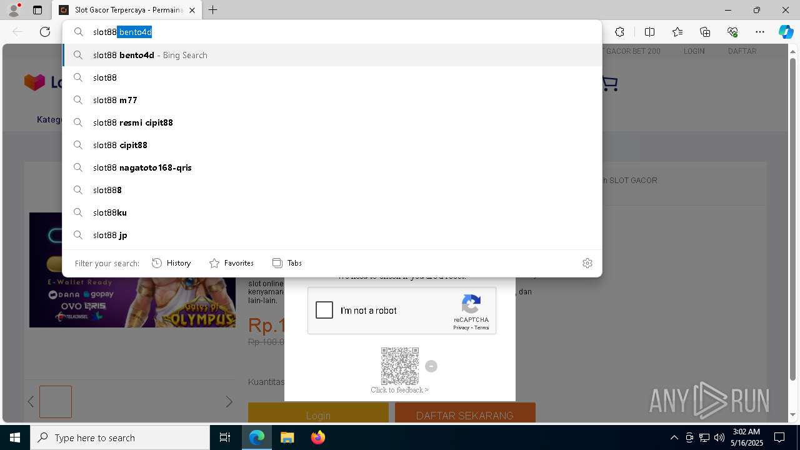Screen dimensions: 800x450
Task: Open Edge Settings and more menu
Action: pos(760,32)
